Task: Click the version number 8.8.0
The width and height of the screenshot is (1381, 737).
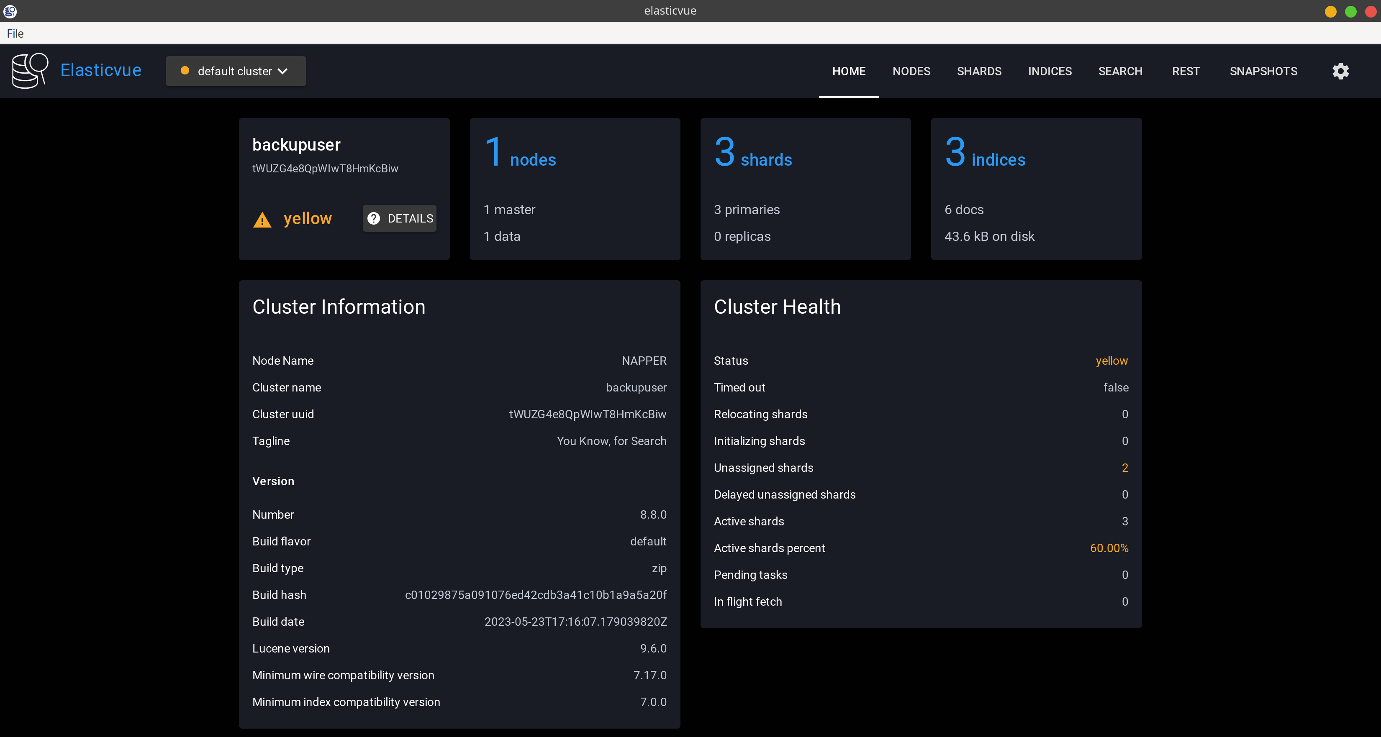Action: 653,514
